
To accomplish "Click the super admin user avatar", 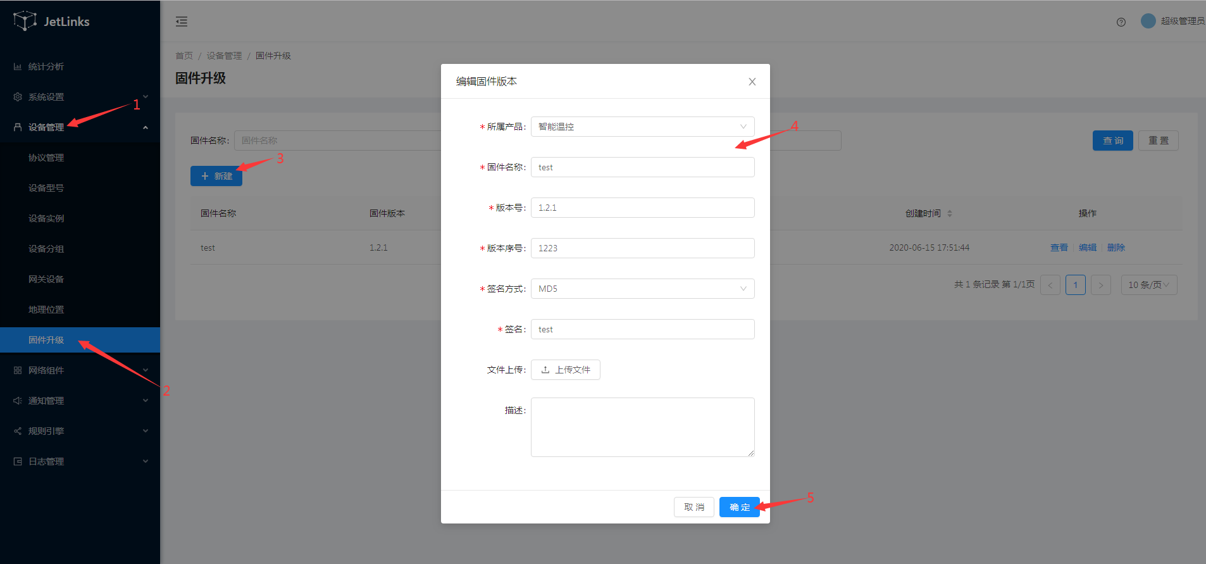I will click(1148, 21).
